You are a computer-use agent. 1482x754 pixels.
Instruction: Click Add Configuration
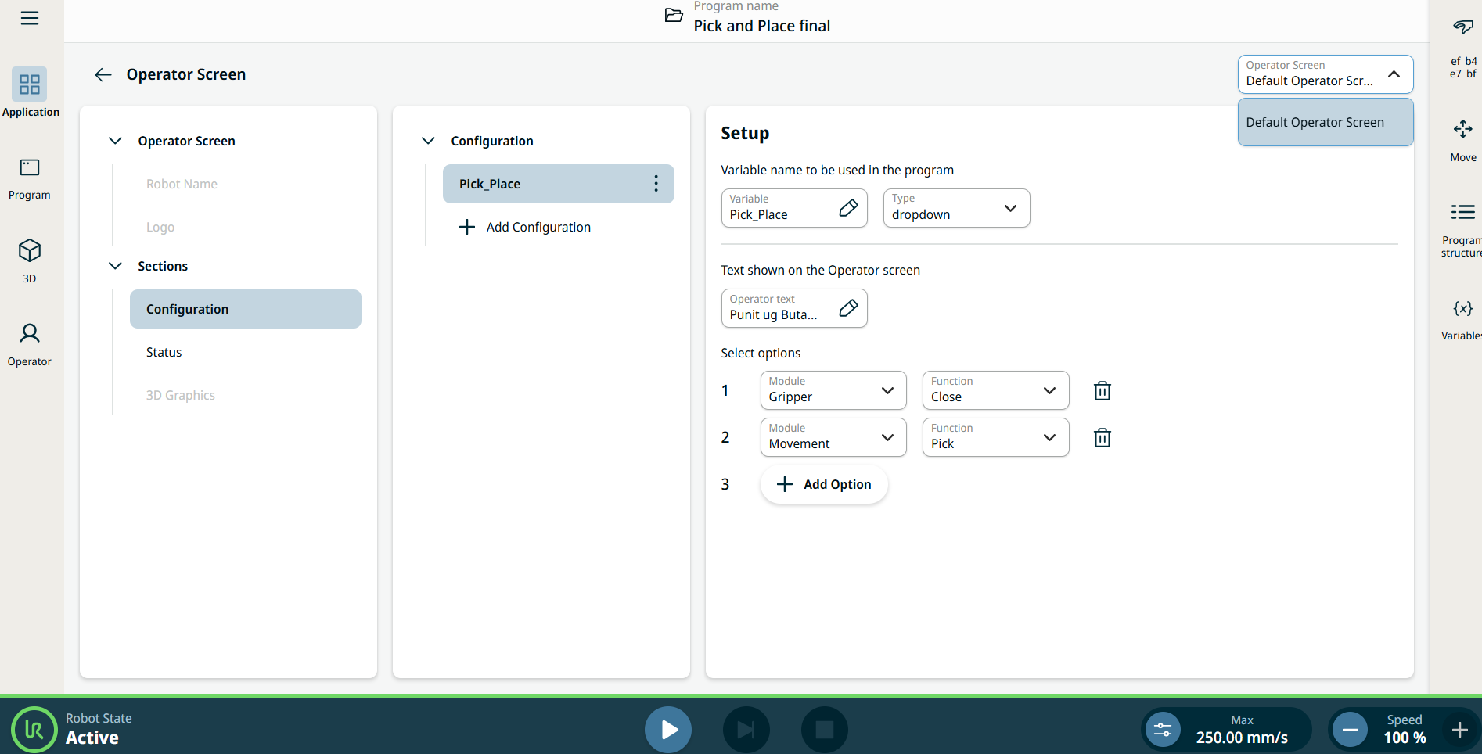point(525,227)
